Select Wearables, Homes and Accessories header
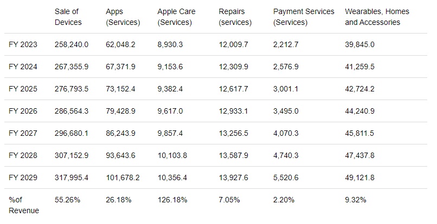The height and width of the screenshot is (224, 437). point(377,17)
